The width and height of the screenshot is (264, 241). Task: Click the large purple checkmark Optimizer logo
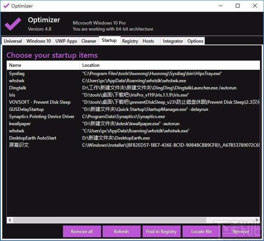click(x=13, y=24)
